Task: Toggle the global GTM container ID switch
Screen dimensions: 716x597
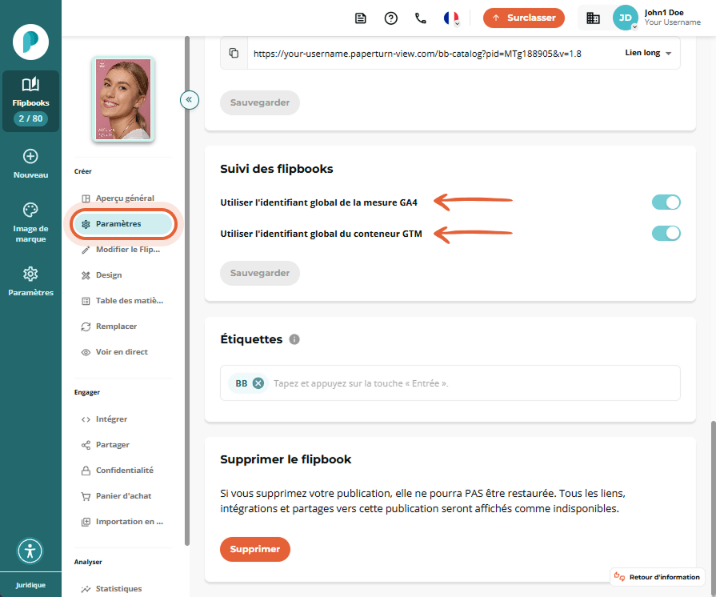Action: (666, 233)
